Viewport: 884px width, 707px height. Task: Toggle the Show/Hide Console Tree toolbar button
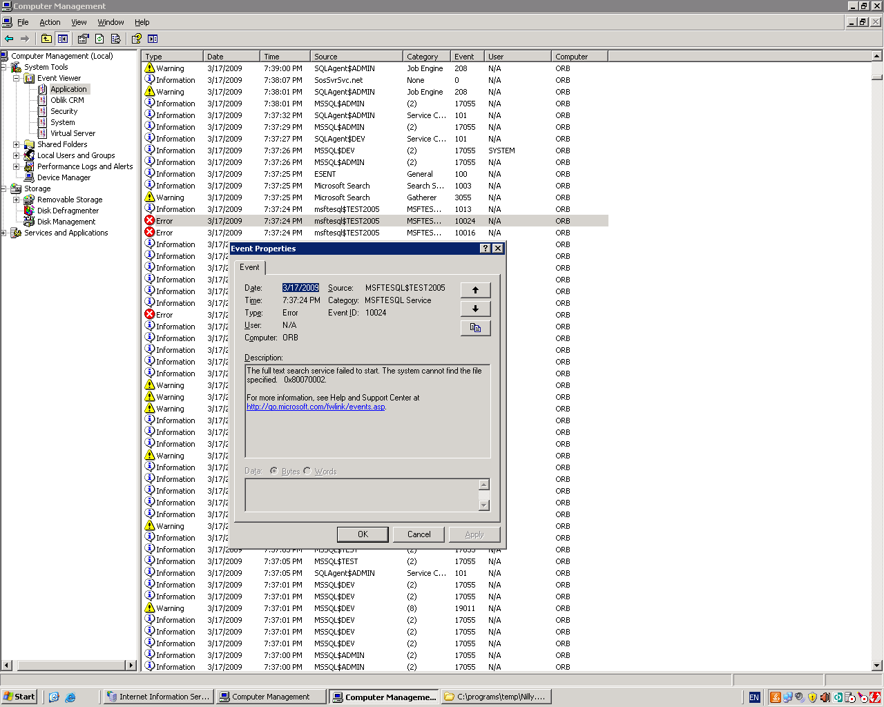point(63,39)
